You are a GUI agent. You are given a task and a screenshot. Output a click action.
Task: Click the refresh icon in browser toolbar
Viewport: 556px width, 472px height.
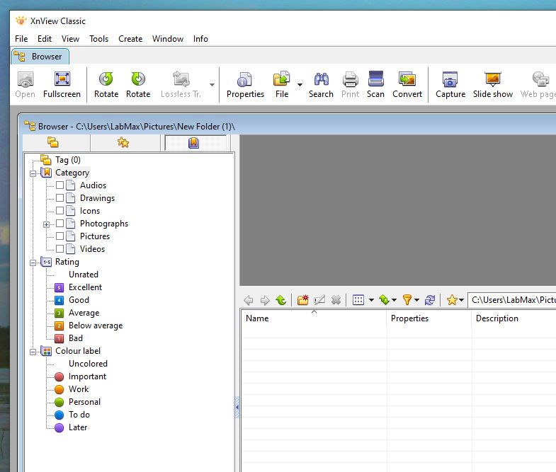click(x=430, y=300)
